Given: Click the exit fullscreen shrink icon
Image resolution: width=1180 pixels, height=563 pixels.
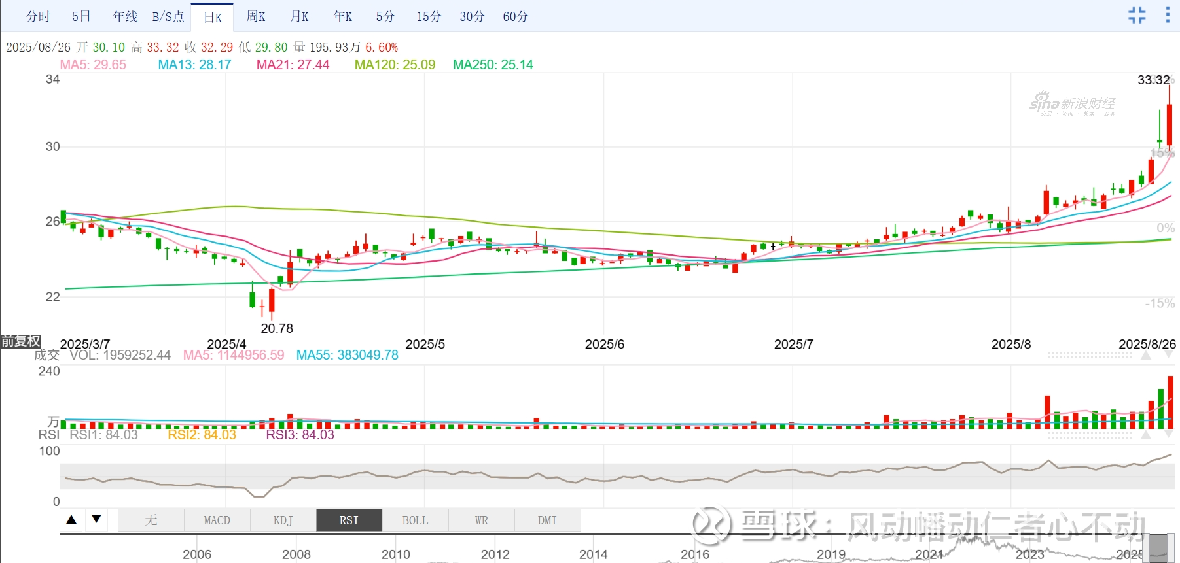Looking at the screenshot, I should tap(1137, 15).
